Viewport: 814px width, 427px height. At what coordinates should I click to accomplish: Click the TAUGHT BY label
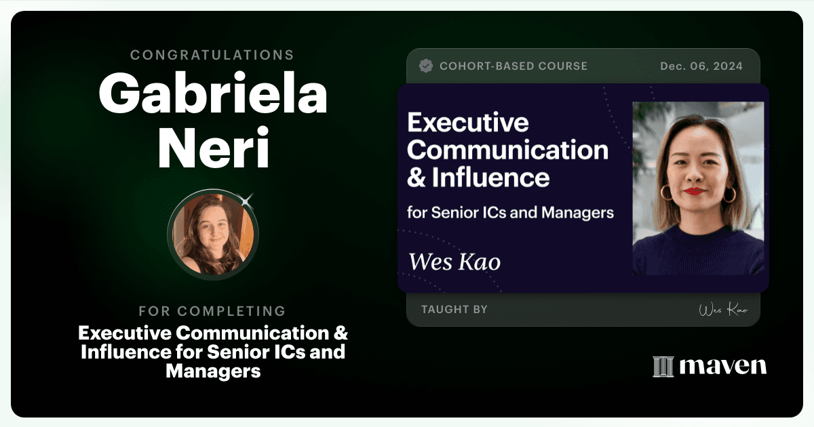(454, 309)
